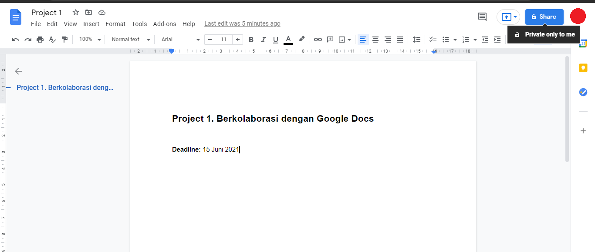Decrease the indent
Image resolution: width=595 pixels, height=252 pixels.
click(485, 40)
